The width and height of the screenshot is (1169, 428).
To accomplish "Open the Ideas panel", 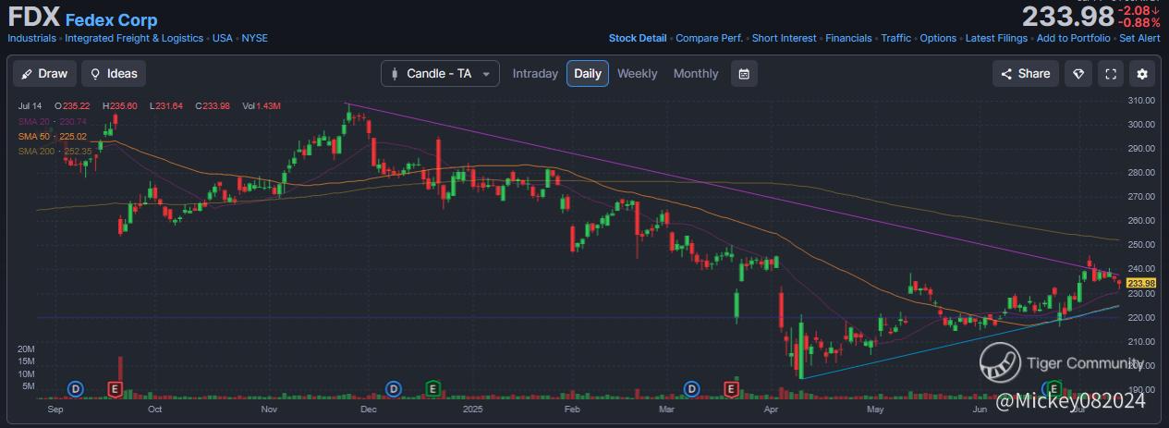I will click(113, 74).
